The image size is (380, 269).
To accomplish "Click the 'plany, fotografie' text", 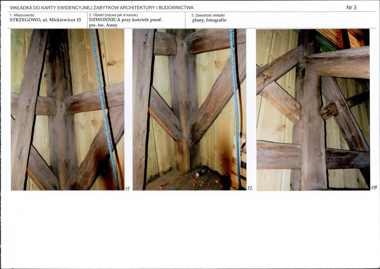I will tap(209, 20).
